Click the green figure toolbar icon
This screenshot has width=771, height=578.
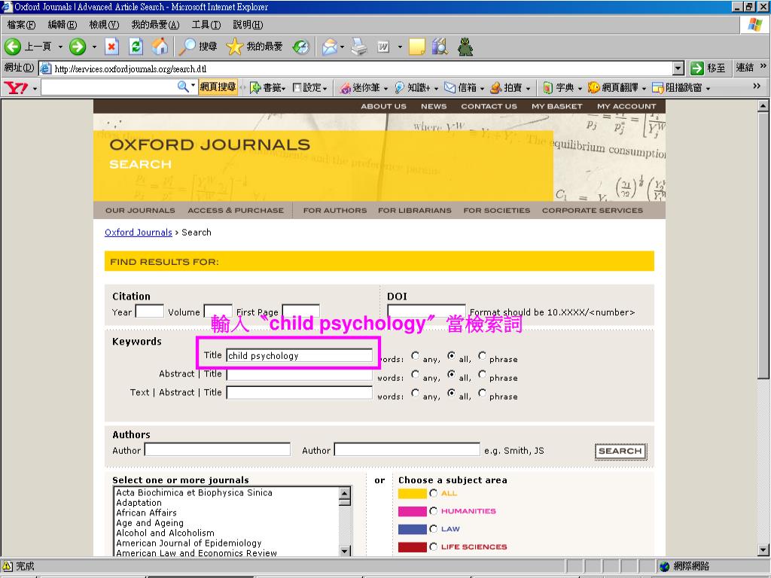(x=465, y=47)
